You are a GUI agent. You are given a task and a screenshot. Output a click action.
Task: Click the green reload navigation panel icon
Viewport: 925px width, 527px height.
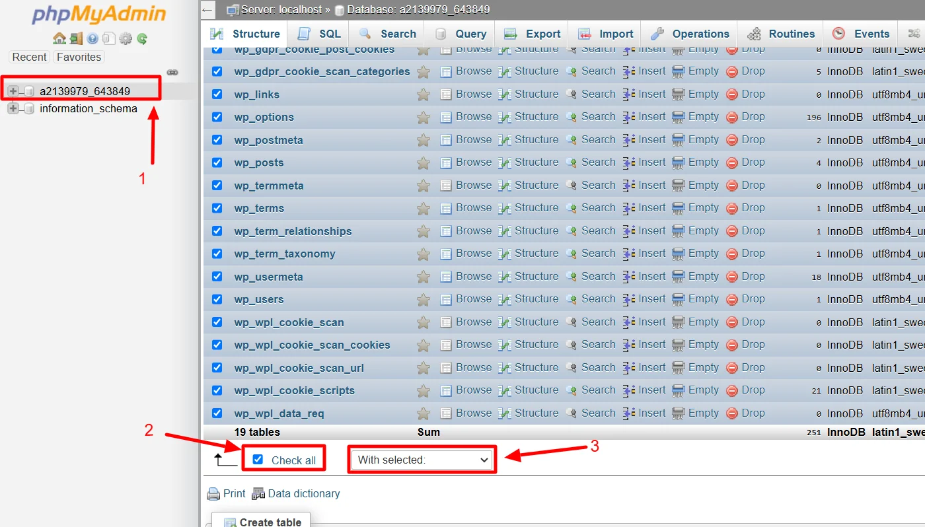(x=141, y=38)
